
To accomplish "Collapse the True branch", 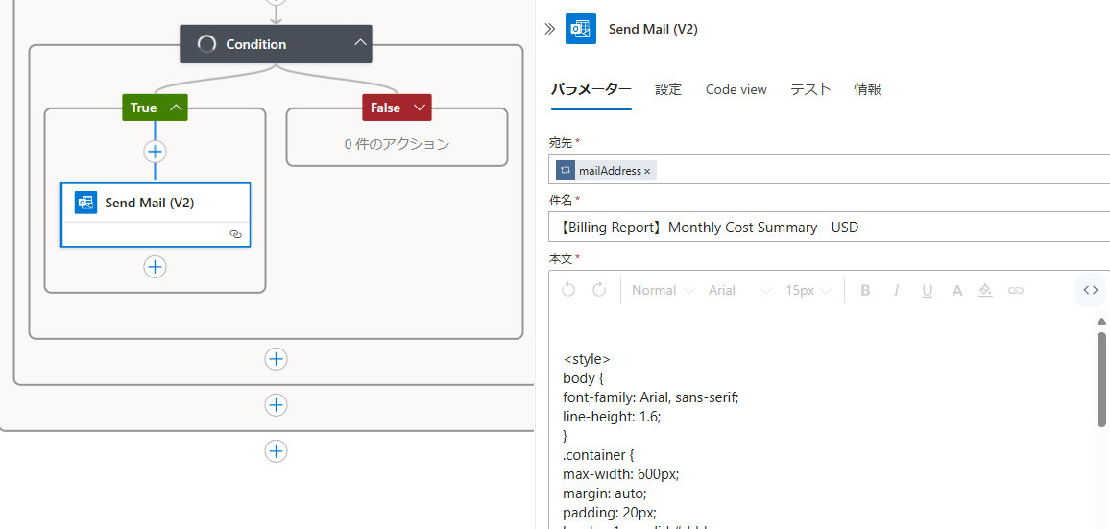I will [177, 108].
